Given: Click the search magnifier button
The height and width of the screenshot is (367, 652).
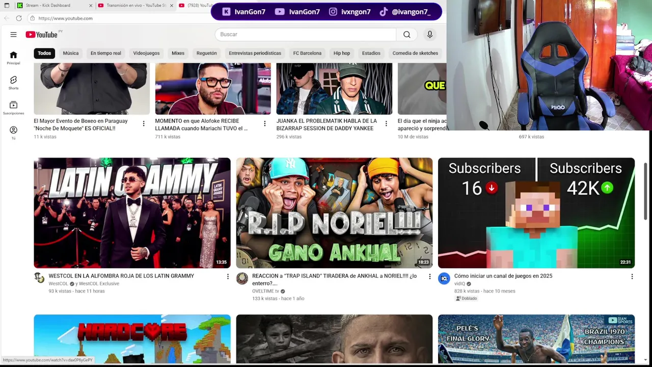Looking at the screenshot, I should pos(406,34).
